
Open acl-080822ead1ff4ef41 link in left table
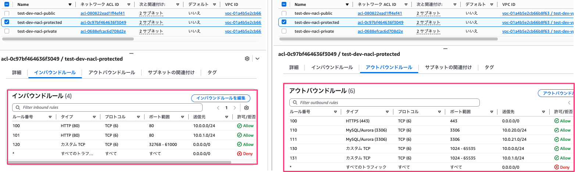point(103,13)
